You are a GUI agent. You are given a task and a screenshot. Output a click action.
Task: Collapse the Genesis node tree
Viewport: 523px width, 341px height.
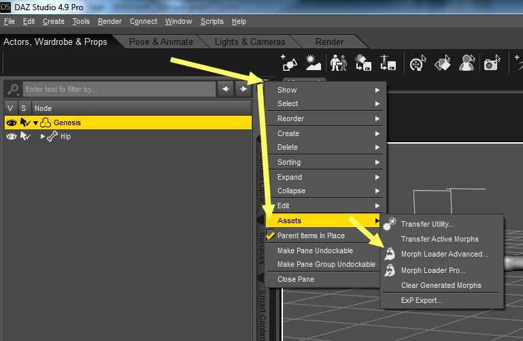point(35,123)
